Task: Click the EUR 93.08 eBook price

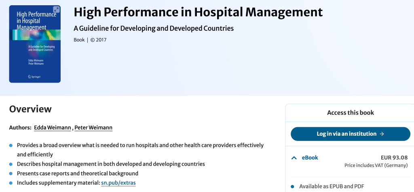Action: point(394,158)
